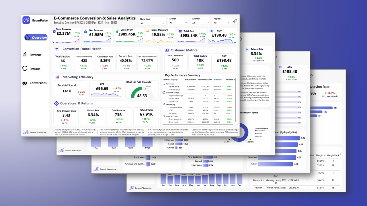Click the eraser icon in the fourth window

pyautogui.click(x=311, y=76)
